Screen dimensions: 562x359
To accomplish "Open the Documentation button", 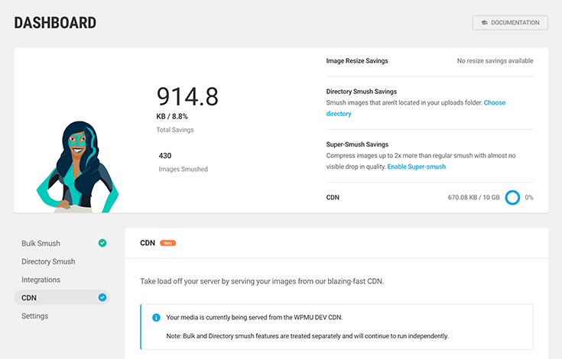I will pyautogui.click(x=510, y=23).
